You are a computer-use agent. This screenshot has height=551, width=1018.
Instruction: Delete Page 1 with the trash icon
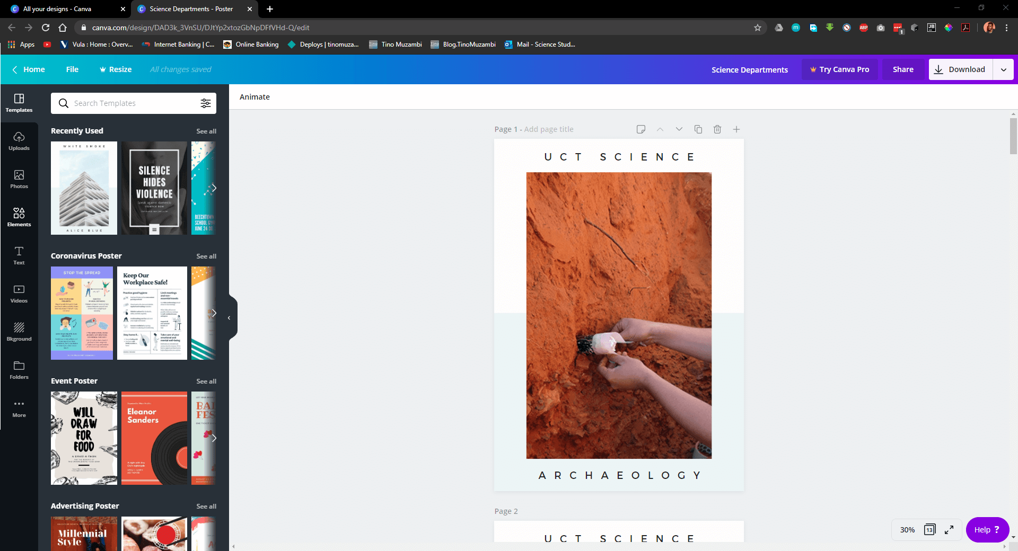(x=717, y=129)
